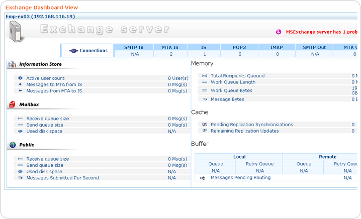Image resolution: width=361 pixels, height=219 pixels.
Task: Click the Public heading text
Action: click(x=27, y=145)
